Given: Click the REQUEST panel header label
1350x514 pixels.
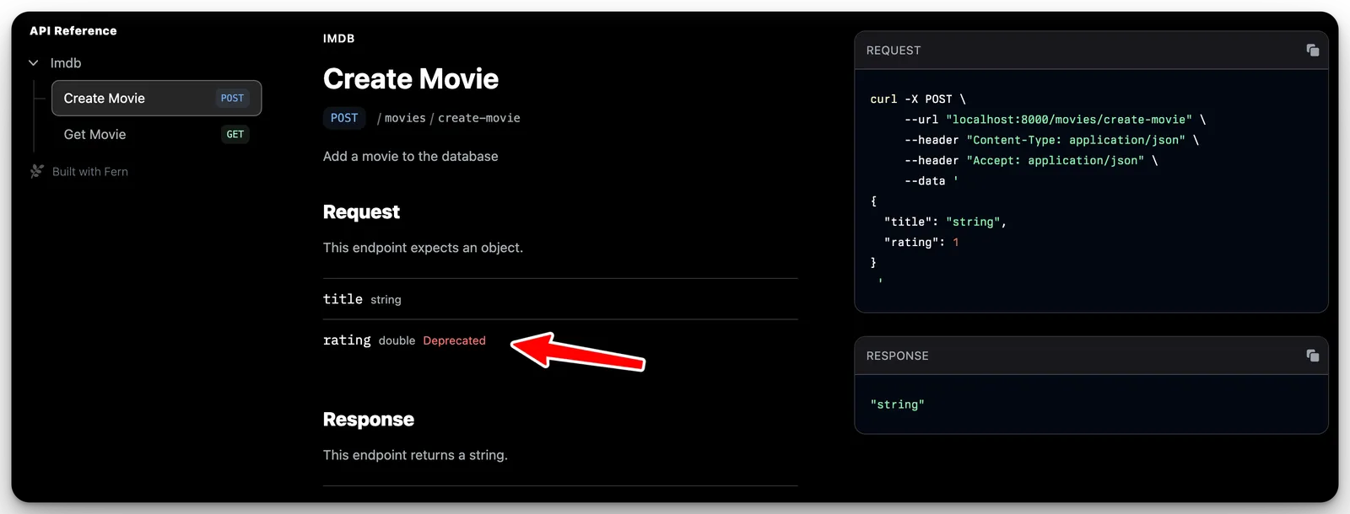Looking at the screenshot, I should [894, 51].
